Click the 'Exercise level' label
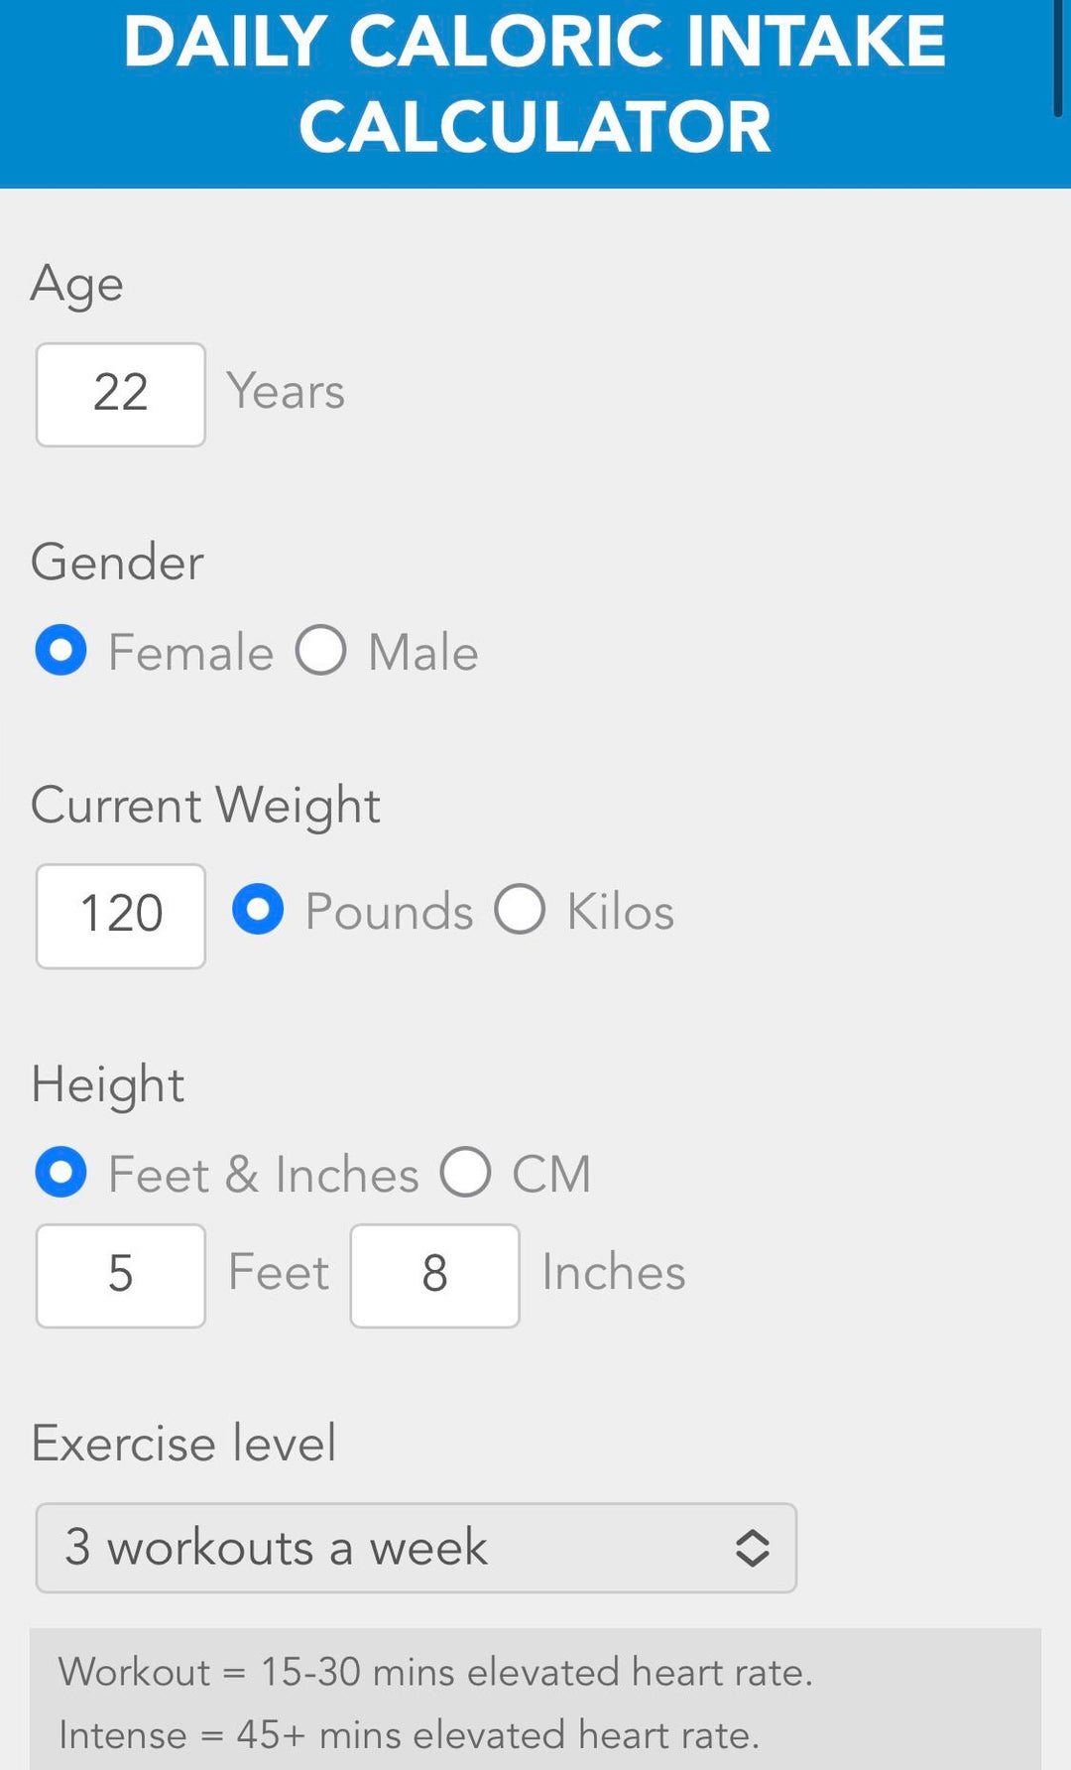The image size is (1071, 1770). [183, 1443]
